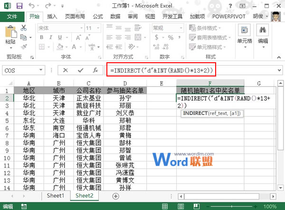The width and height of the screenshot is (285, 210).
Task: Click the increase indent icon
Action: [119, 47]
